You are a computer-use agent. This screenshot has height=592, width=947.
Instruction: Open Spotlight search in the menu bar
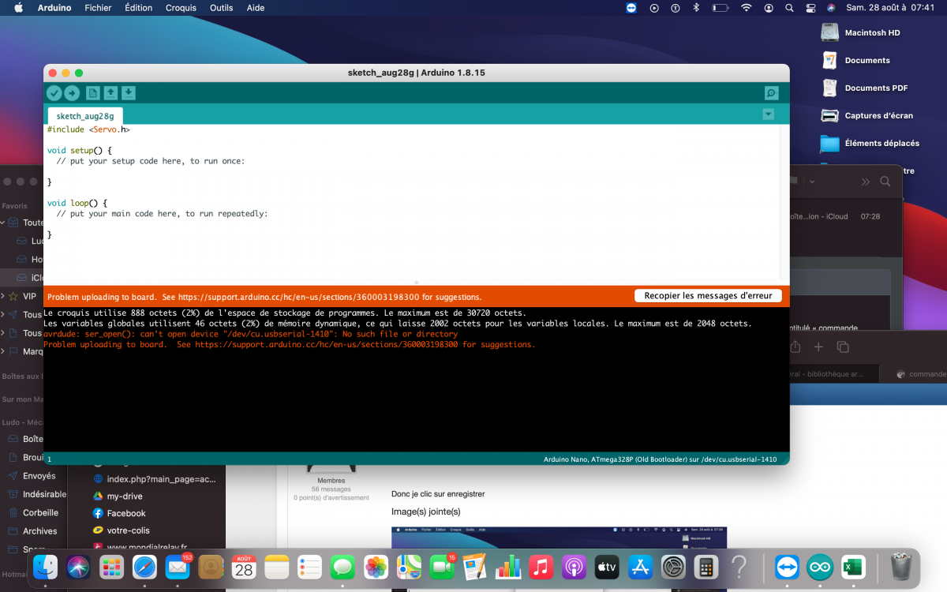tap(789, 8)
